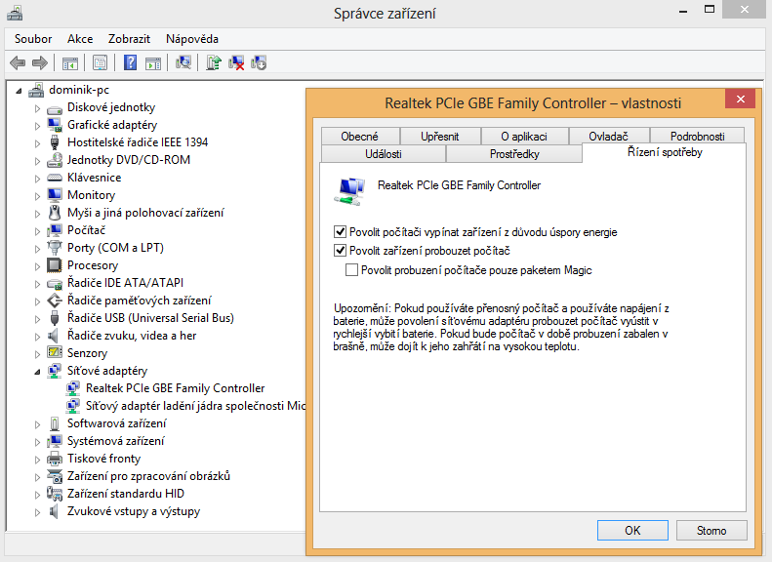Switch to the Podrobnosti tab
The height and width of the screenshot is (562, 772).
[697, 137]
